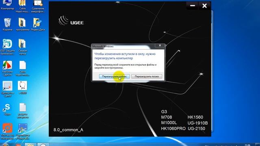This screenshot has height=146, width=260.
Task: Select the раздача интернета file icon
Action: (23, 111)
